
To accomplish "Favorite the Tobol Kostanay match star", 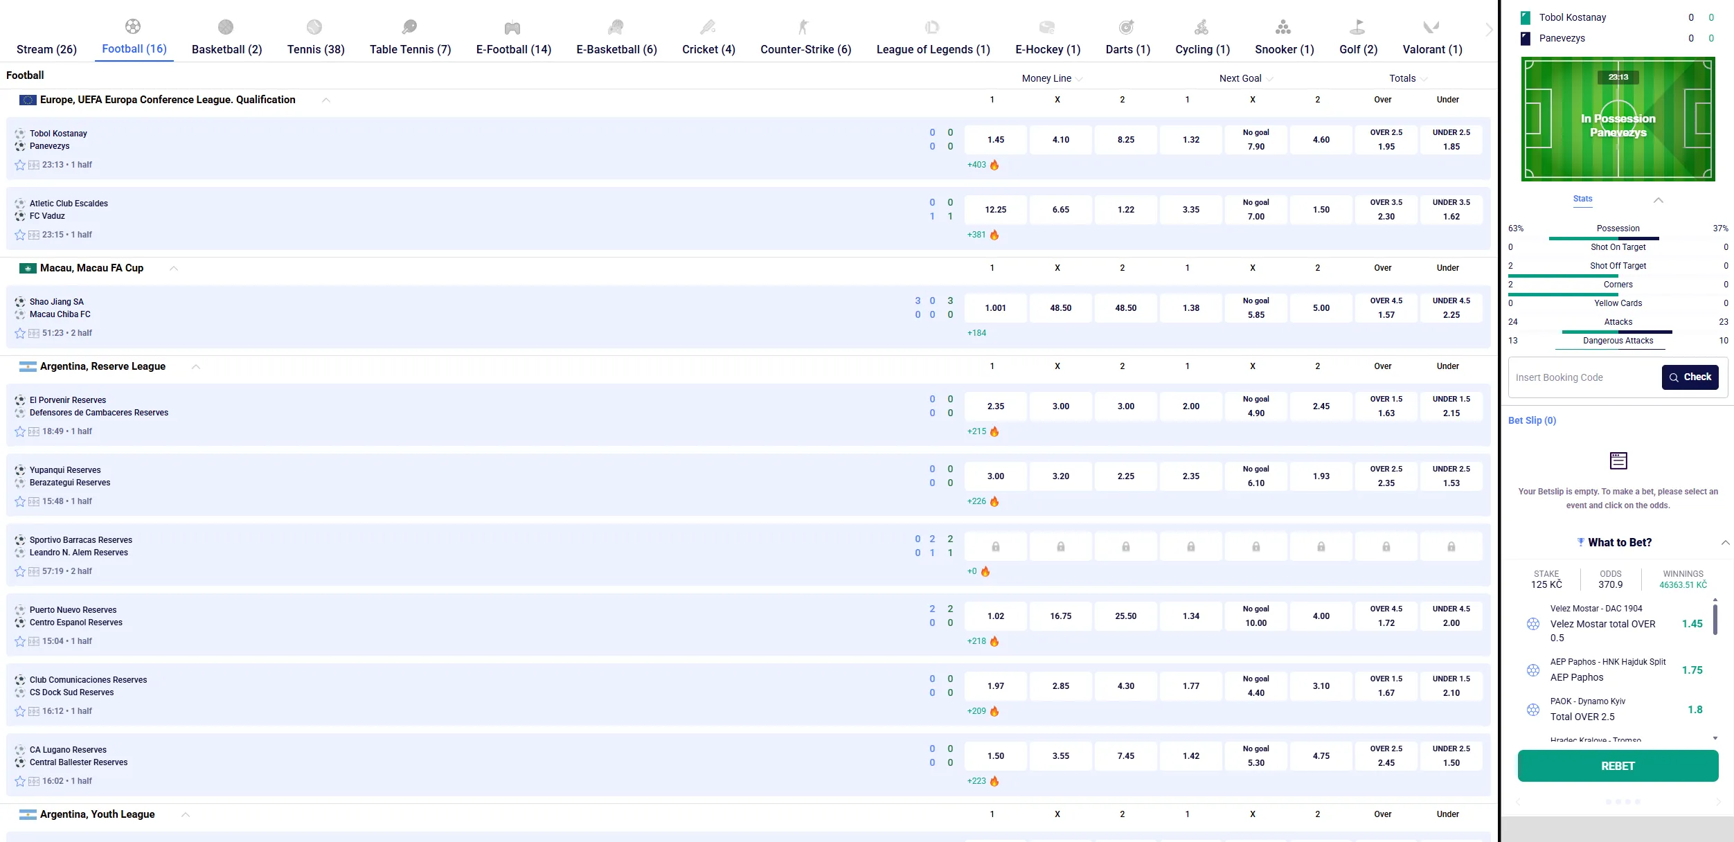I will [x=20, y=165].
